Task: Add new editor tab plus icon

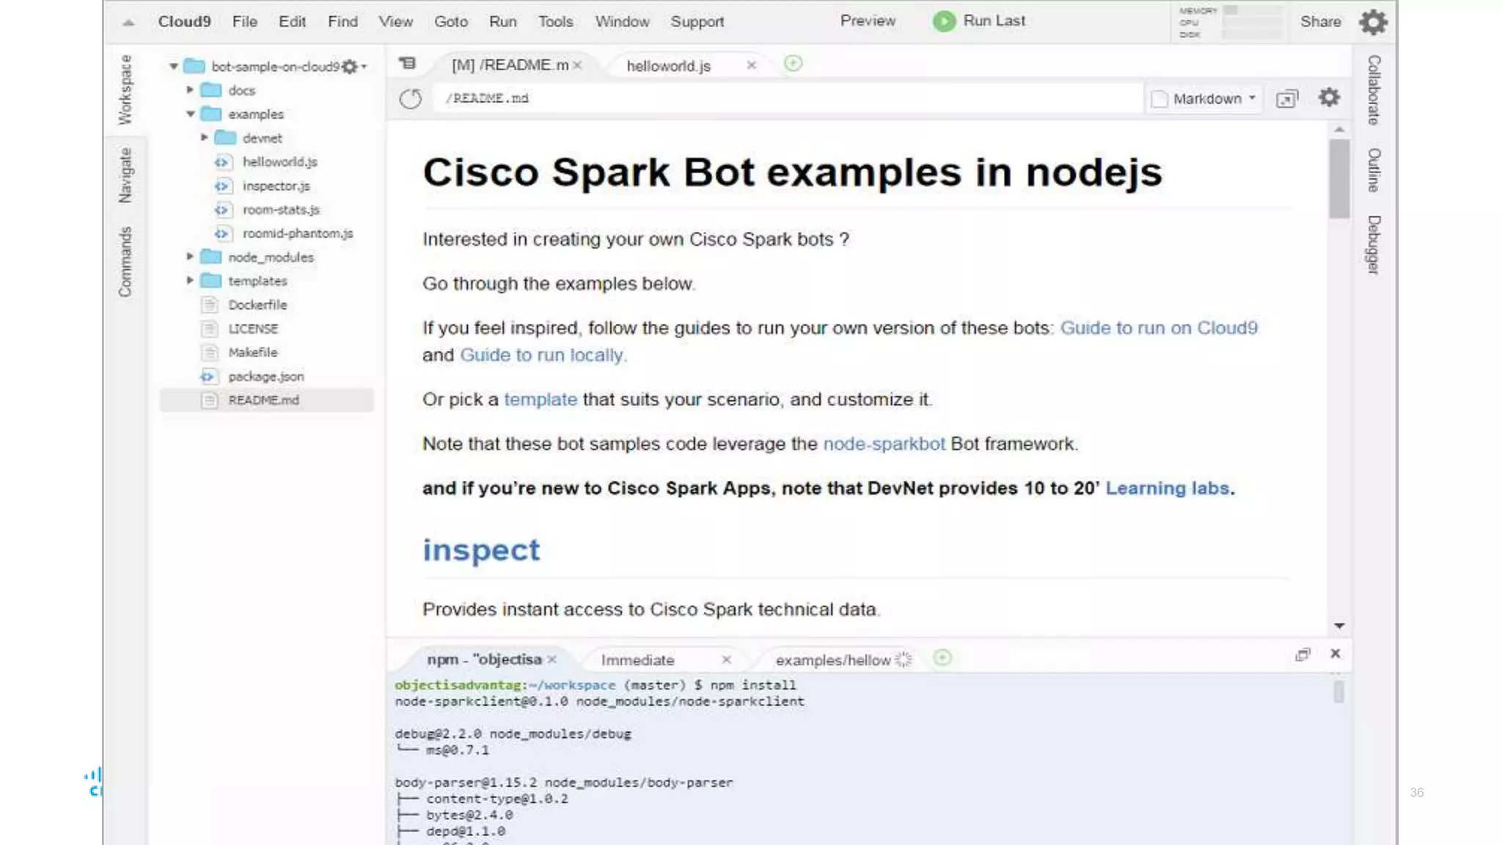Action: (793, 64)
